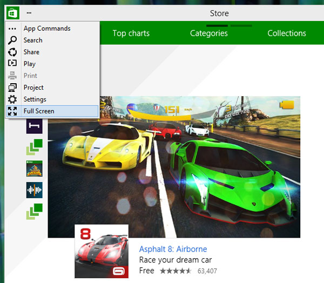Screen dimensions: 324x283
Task: Click the greyed Print printer icon
Action: 12,76
